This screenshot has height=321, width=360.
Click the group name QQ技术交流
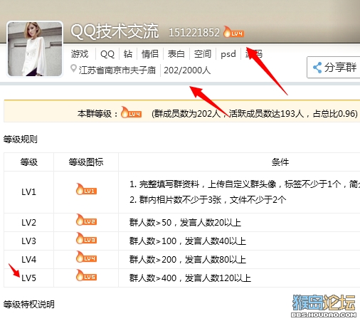coord(115,31)
